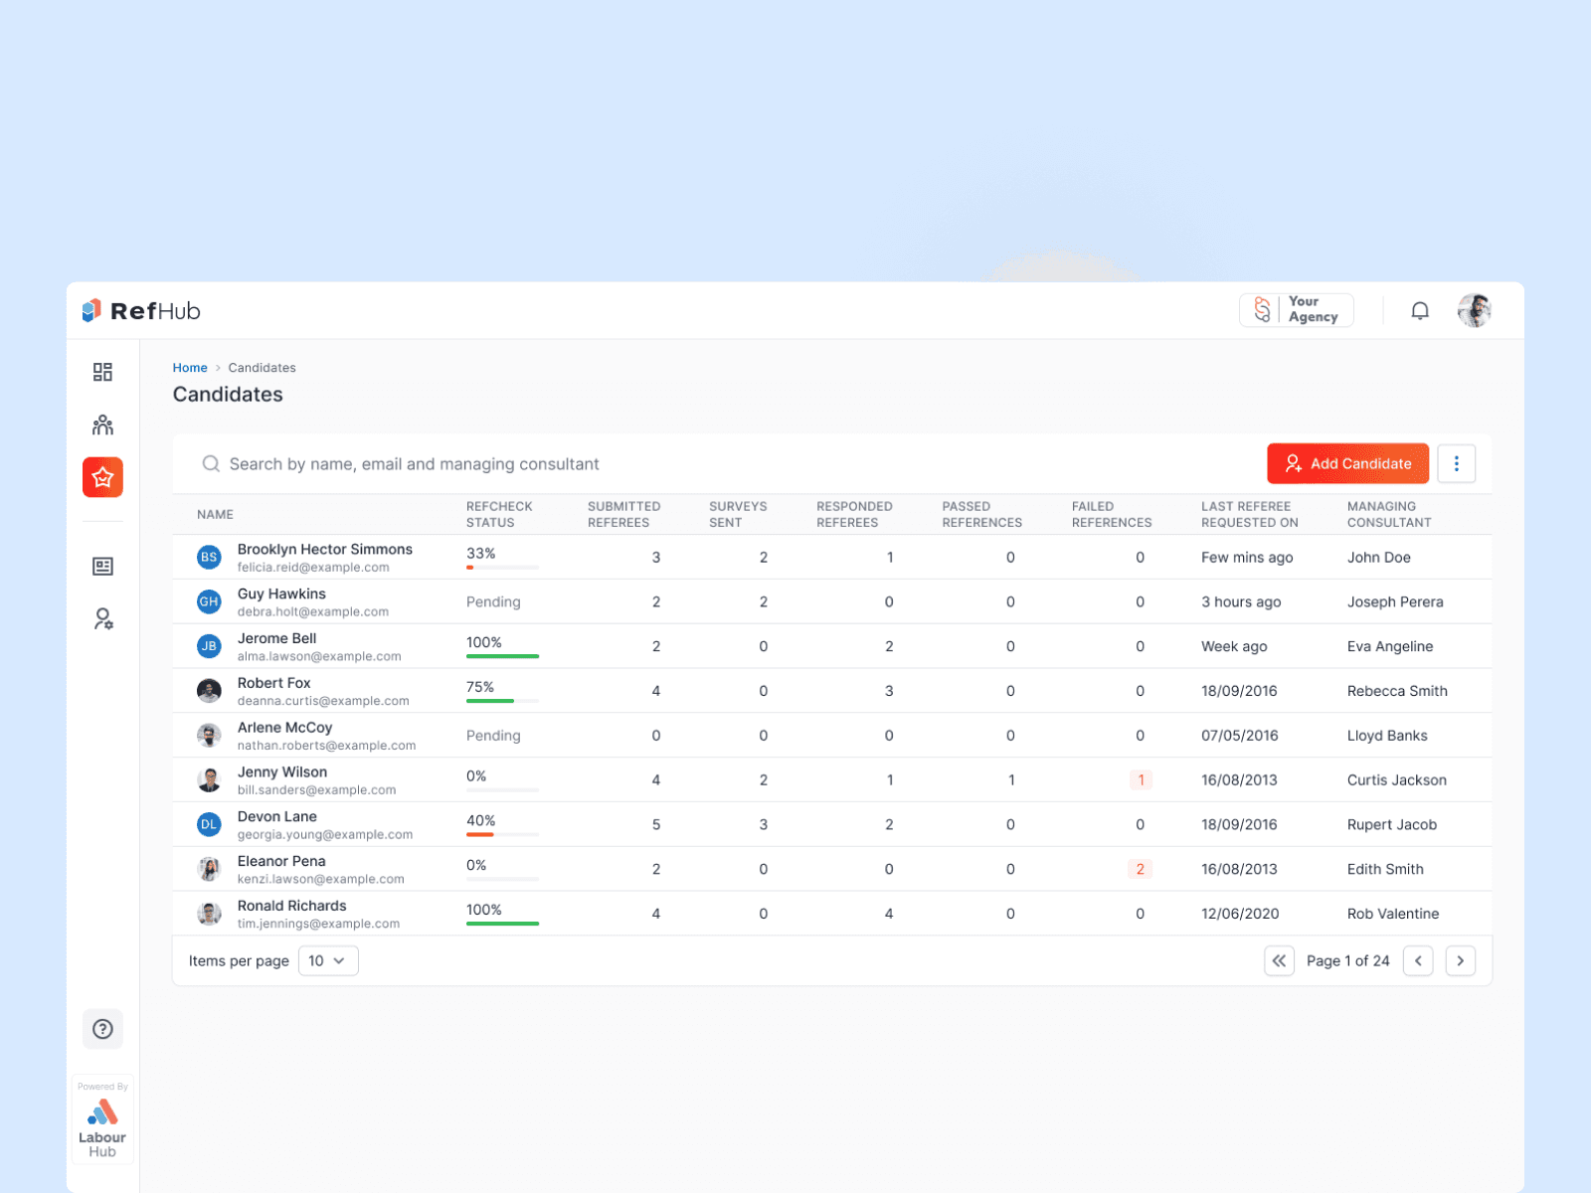Click consultant name Rebecca Smith
Viewport: 1591px width, 1193px height.
click(x=1397, y=691)
